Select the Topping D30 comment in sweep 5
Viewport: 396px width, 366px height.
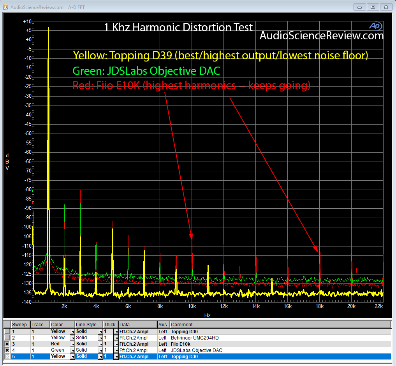281,357
